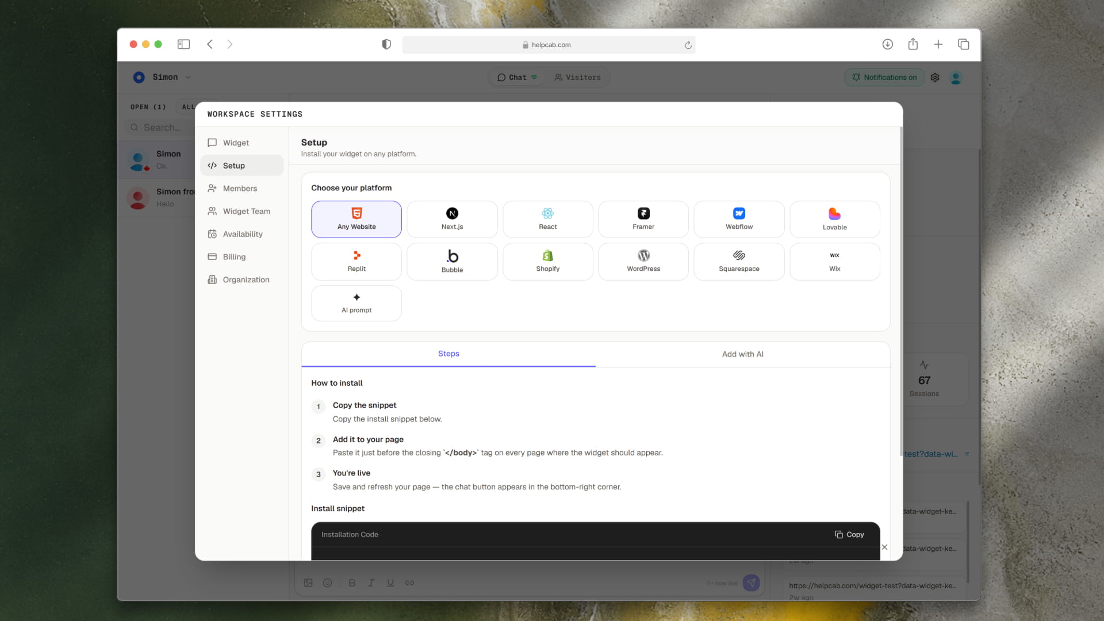Go to Members settings
The image size is (1104, 621).
(241, 189)
